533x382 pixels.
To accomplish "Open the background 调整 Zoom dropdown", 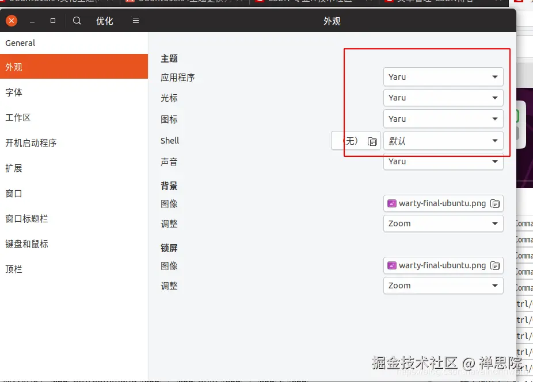I will [x=443, y=223].
